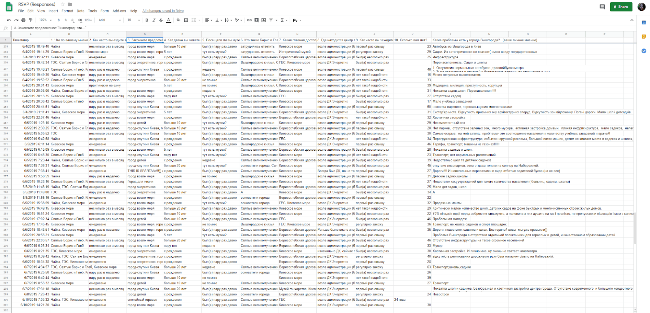Open the Keep notes side panel icon
Viewport: 650px width, 313px height.
pos(643,37)
